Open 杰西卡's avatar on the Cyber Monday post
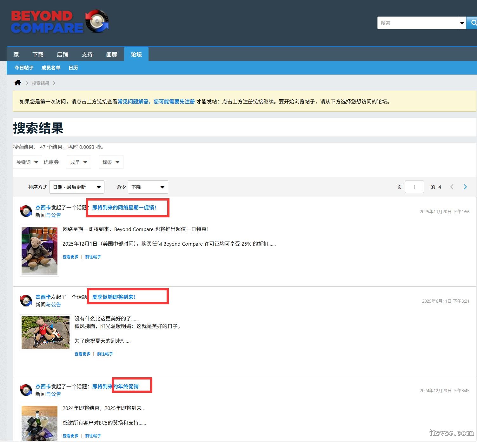The width and height of the screenshot is (477, 442). coord(26,211)
